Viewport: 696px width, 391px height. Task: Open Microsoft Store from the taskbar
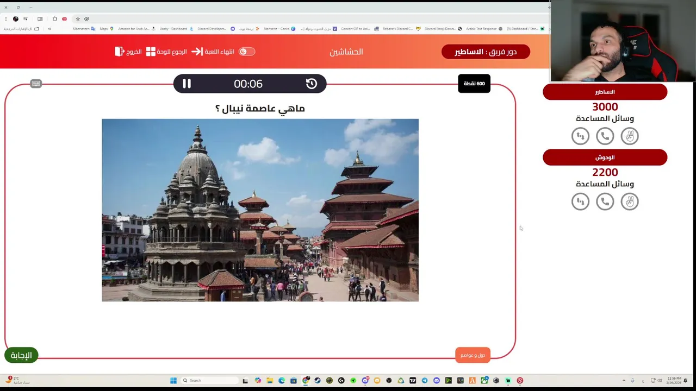point(294,381)
